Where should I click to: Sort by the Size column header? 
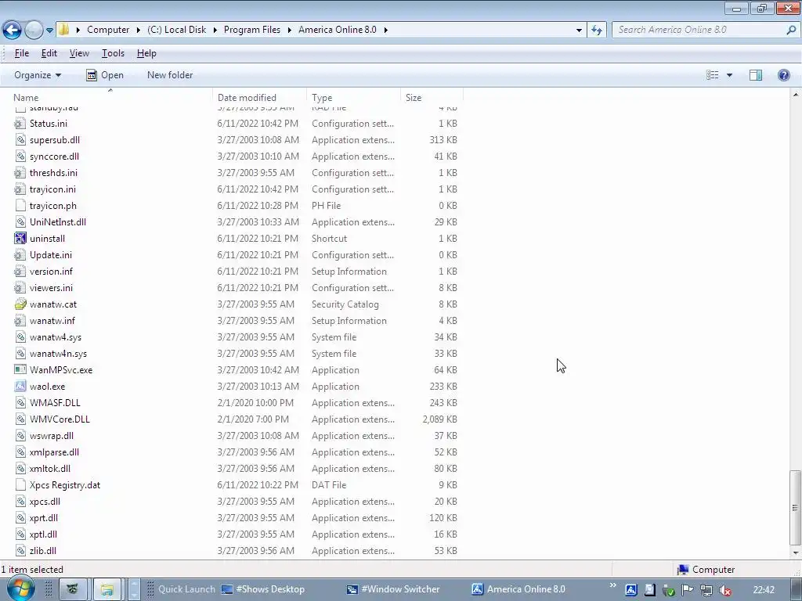coord(432,98)
